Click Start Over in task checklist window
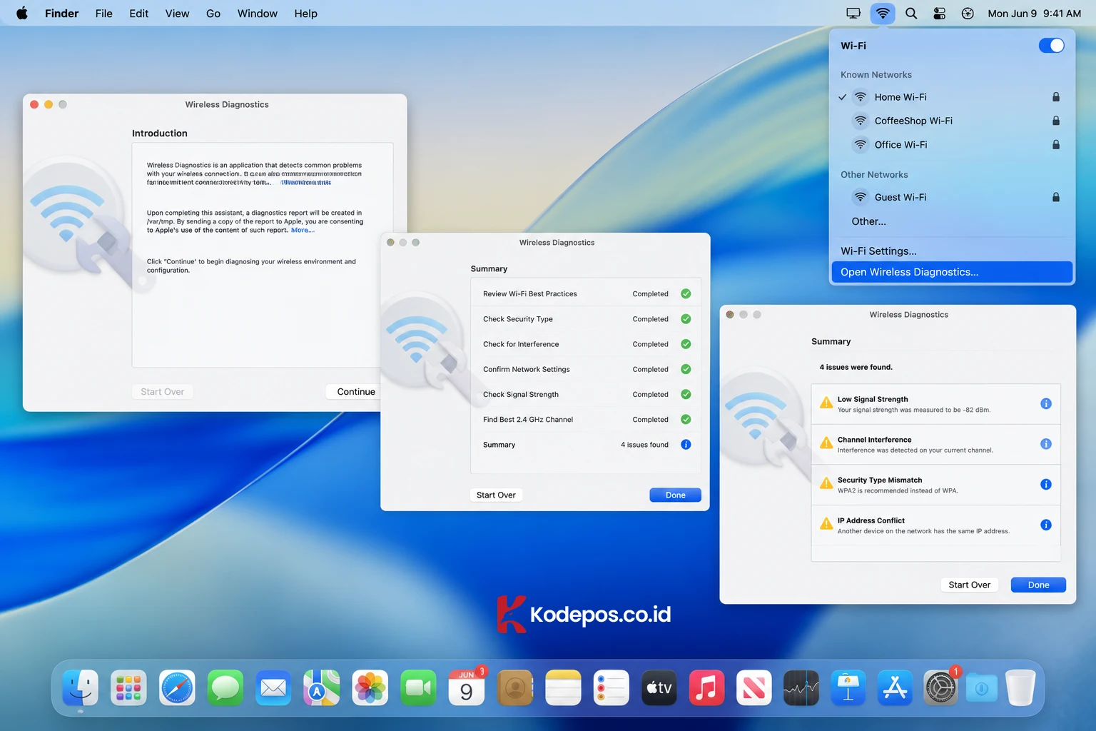Viewport: 1096px width, 731px height. pyautogui.click(x=496, y=495)
